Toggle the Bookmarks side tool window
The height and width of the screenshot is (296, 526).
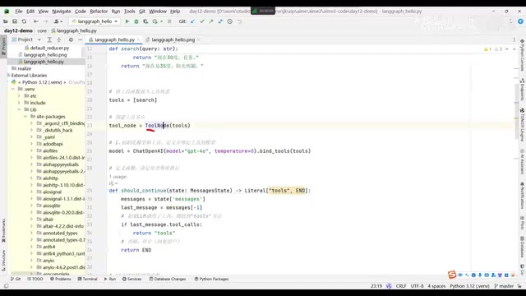[x=3, y=230]
